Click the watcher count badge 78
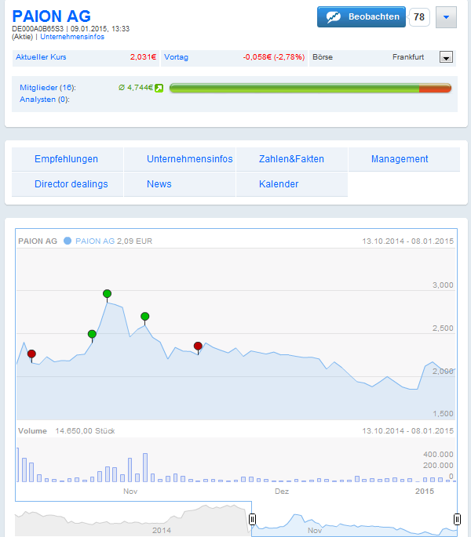The width and height of the screenshot is (471, 537). 419,16
